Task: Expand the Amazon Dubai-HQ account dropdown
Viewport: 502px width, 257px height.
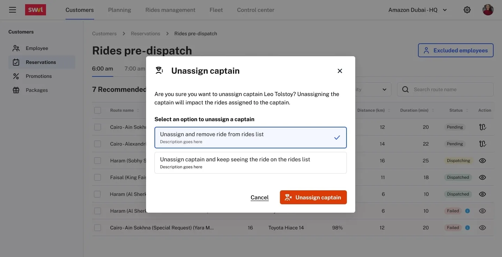Action: pos(417,10)
